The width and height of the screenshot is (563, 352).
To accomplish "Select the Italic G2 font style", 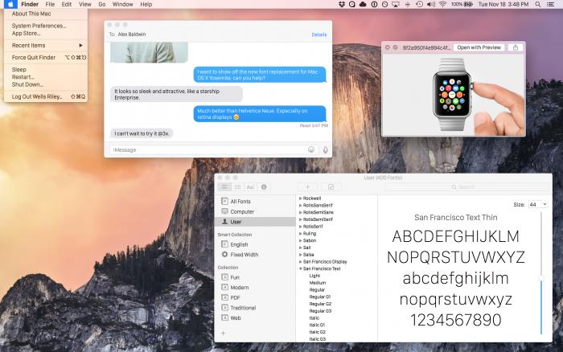I will coord(318,332).
